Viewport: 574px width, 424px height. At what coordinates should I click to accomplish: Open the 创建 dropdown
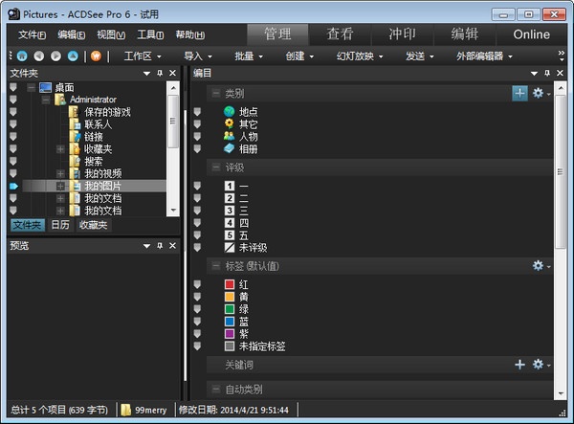[299, 56]
